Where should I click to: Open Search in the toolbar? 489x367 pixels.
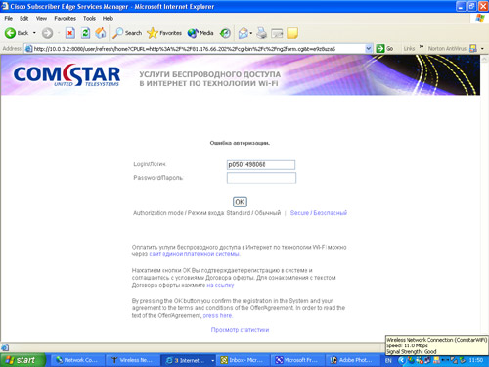coord(127,33)
